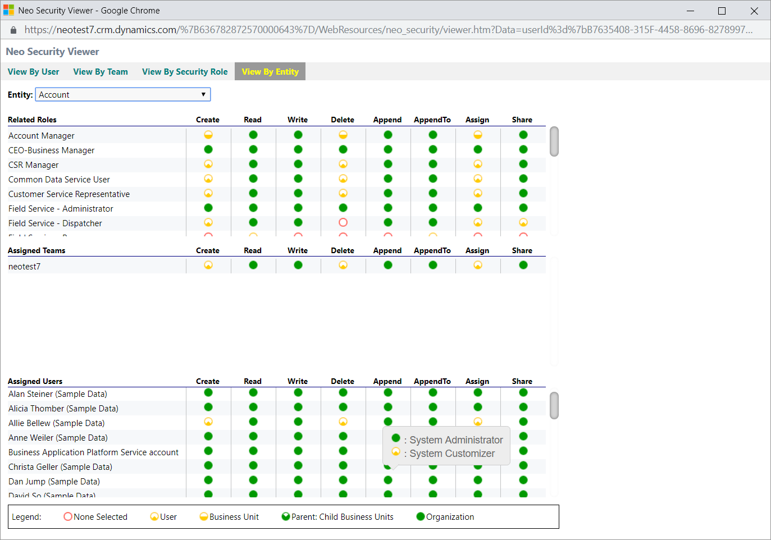The height and width of the screenshot is (540, 771).
Task: Click the 'Field Service - Administrator' role
Action: 61,209
